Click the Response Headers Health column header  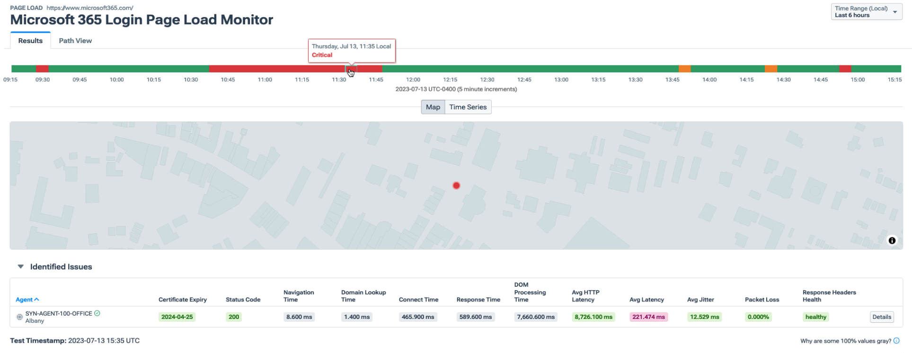[829, 296]
